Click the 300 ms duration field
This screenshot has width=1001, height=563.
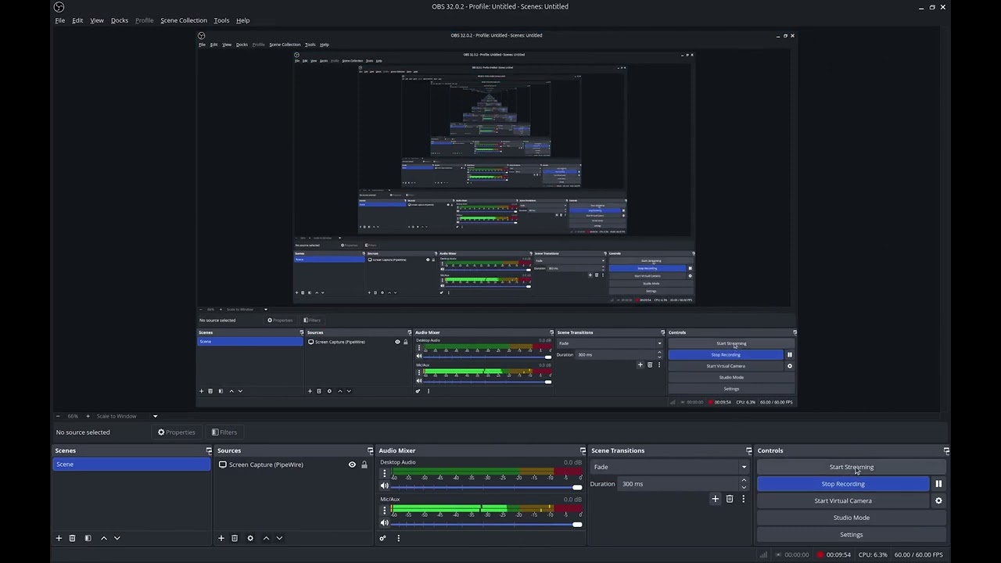679,484
